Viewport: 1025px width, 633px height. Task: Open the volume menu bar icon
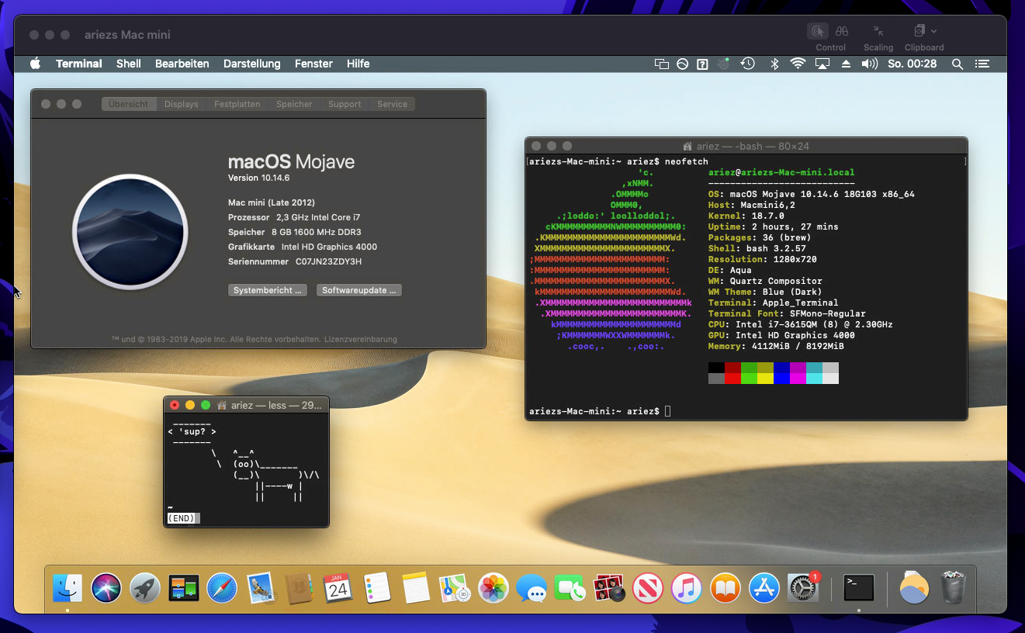pos(870,64)
